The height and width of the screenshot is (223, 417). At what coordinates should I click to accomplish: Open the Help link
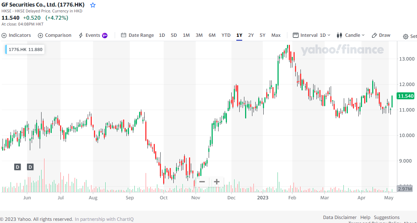pos(365,218)
